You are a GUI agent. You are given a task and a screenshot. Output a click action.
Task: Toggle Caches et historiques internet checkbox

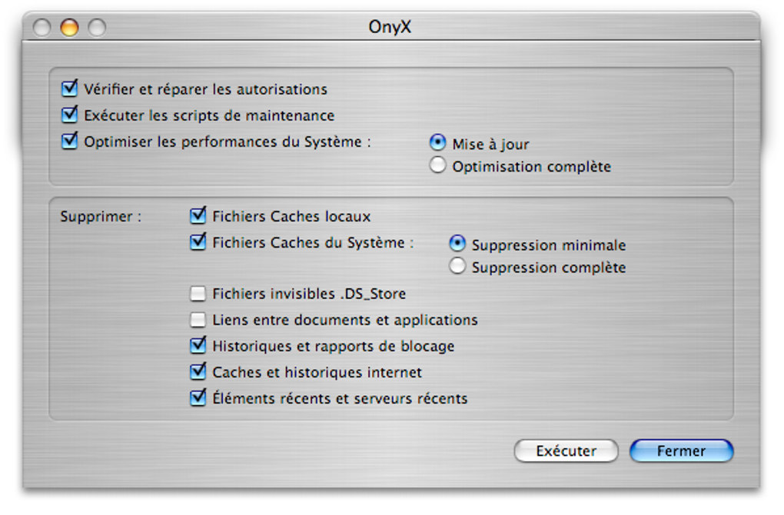pyautogui.click(x=198, y=372)
